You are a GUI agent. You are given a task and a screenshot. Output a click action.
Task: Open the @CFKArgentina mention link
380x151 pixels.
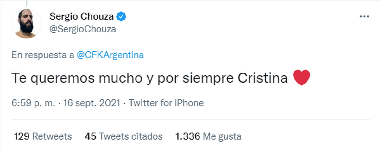click(x=110, y=55)
